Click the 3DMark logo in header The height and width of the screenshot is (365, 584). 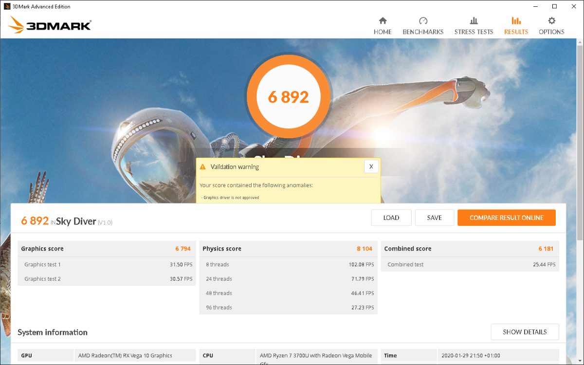pos(50,25)
